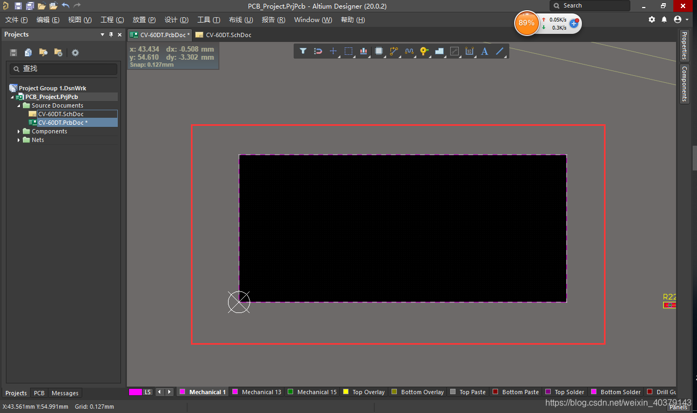The height and width of the screenshot is (413, 697).
Task: Open the 工程 (C) menu
Action: pyautogui.click(x=112, y=20)
